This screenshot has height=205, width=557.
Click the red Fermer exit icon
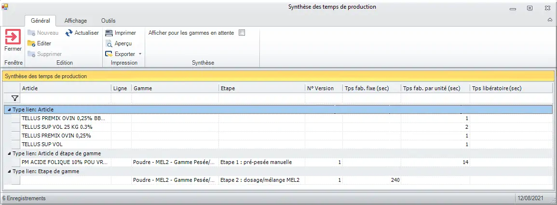click(13, 37)
